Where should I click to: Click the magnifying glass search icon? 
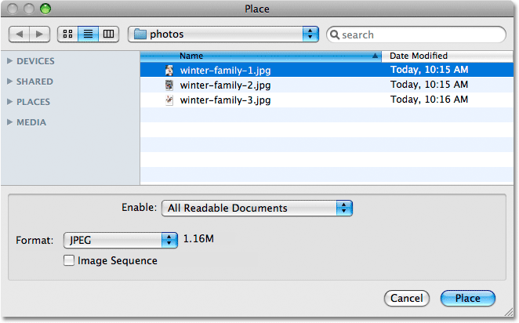335,34
